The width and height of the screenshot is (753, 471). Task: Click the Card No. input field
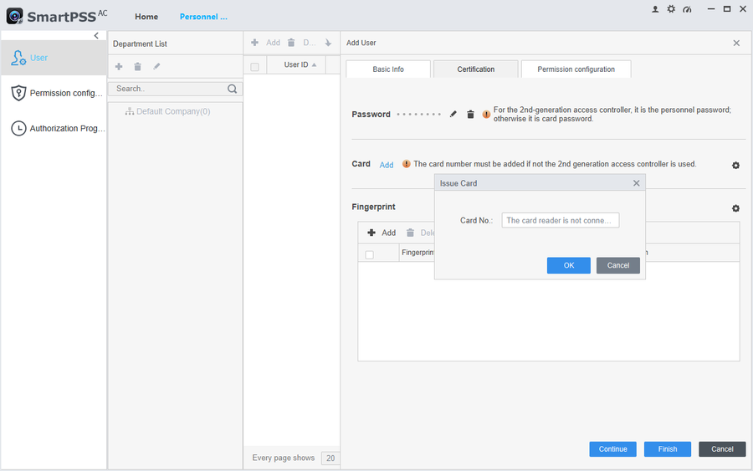pos(560,221)
